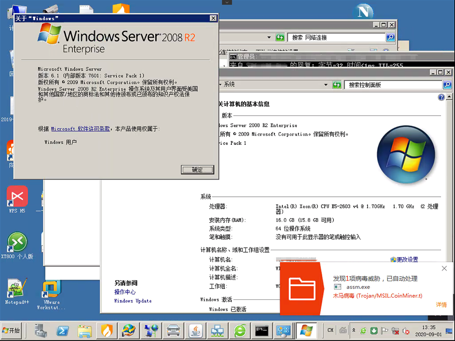Click green shield download tray icon
The image size is (455, 341).
(374, 331)
